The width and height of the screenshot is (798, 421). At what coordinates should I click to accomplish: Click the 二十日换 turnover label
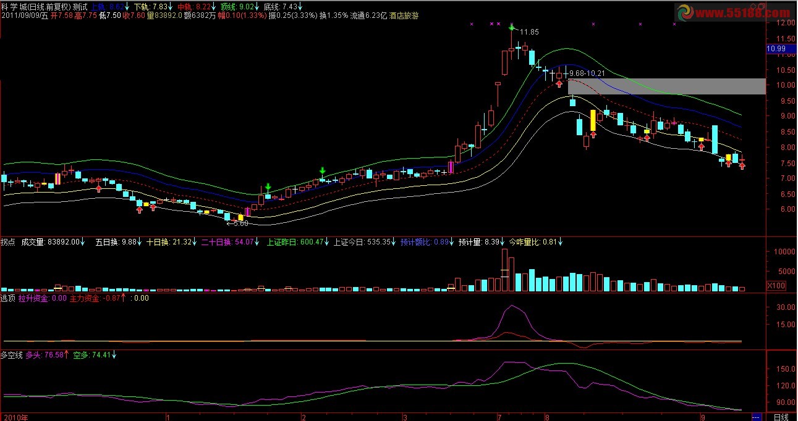point(214,243)
